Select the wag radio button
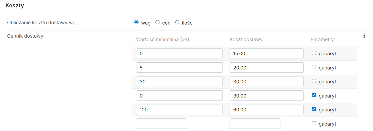Image resolution: width=373 pixels, height=131 pixels. 137,22
